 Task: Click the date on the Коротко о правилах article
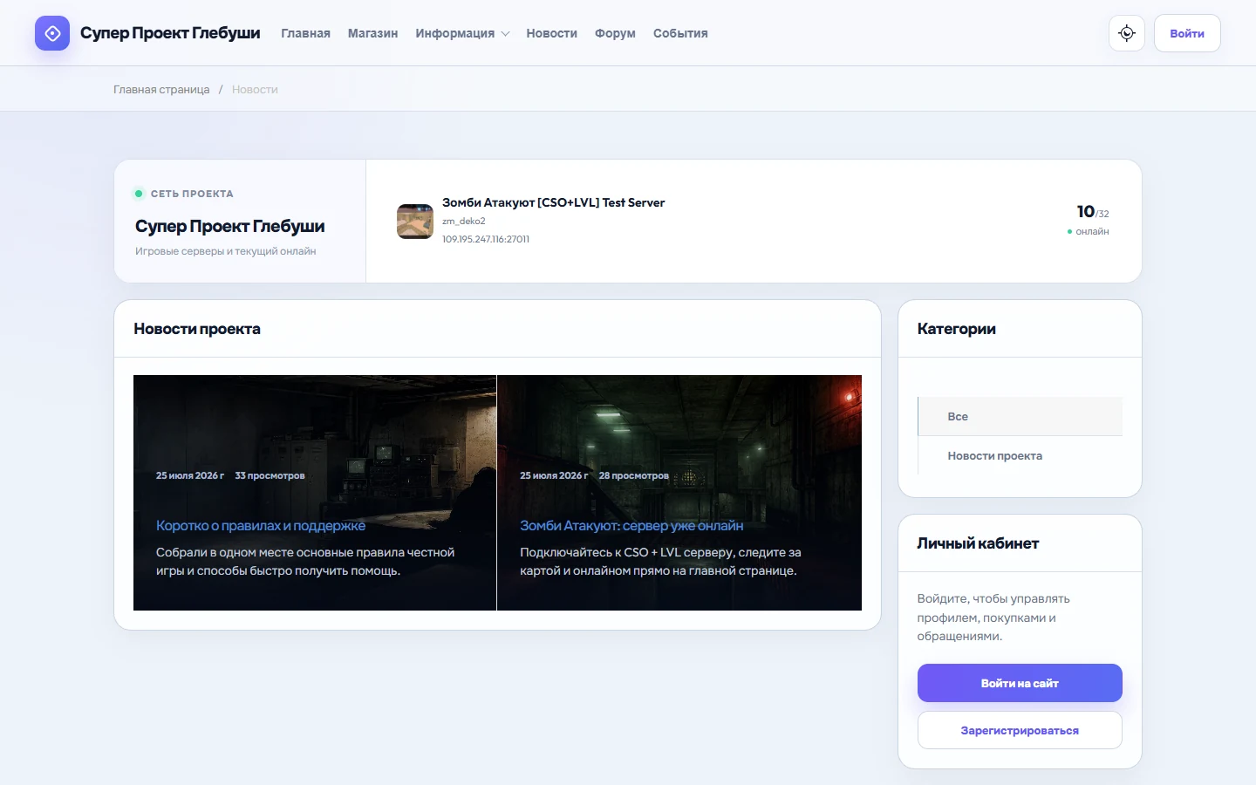[190, 475]
